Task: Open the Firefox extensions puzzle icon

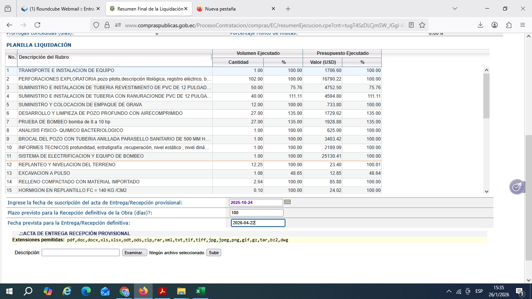Action: point(509,25)
